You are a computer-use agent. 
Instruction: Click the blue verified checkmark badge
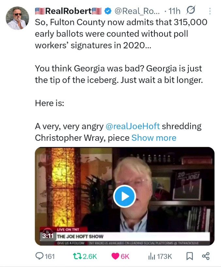[x=107, y=11]
